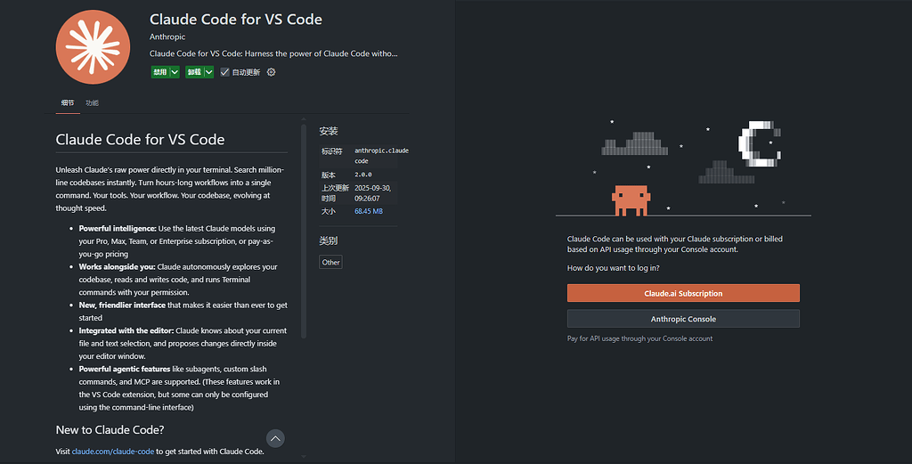
Task: Click the 禁用 disable button
Action: coord(160,72)
